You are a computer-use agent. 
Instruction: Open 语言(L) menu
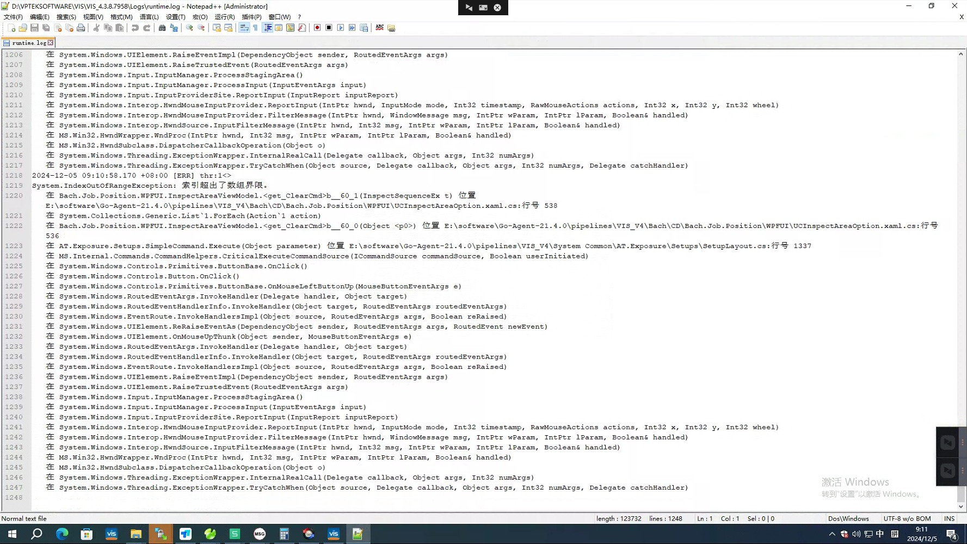tap(149, 17)
